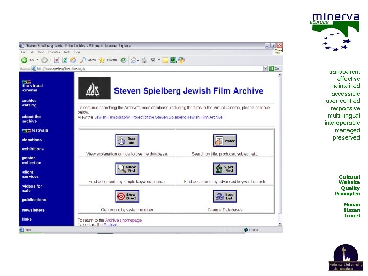Click the Steven Spielberg Jewish Film Archive heading
Screen dimensions: 368x276
(x=189, y=91)
